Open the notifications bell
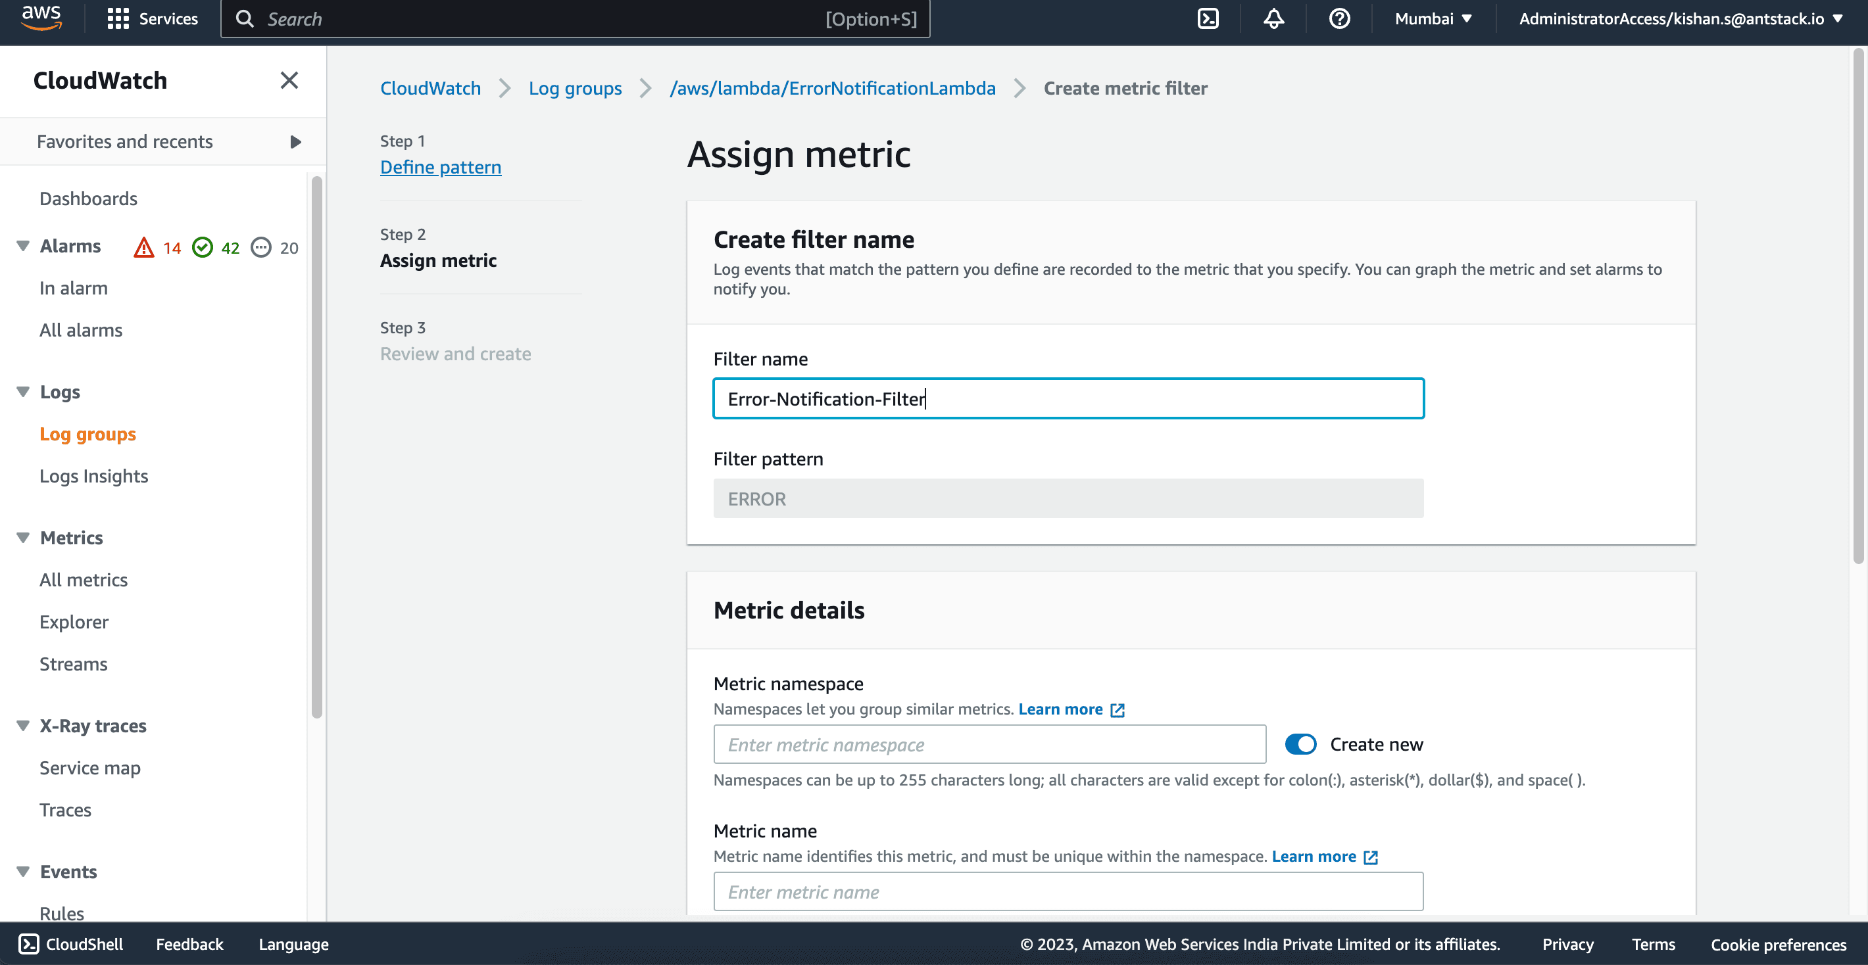Viewport: 1868px width, 965px height. click(x=1273, y=19)
